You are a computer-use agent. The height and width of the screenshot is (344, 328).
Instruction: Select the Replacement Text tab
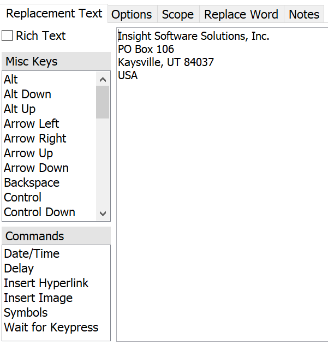[54, 14]
